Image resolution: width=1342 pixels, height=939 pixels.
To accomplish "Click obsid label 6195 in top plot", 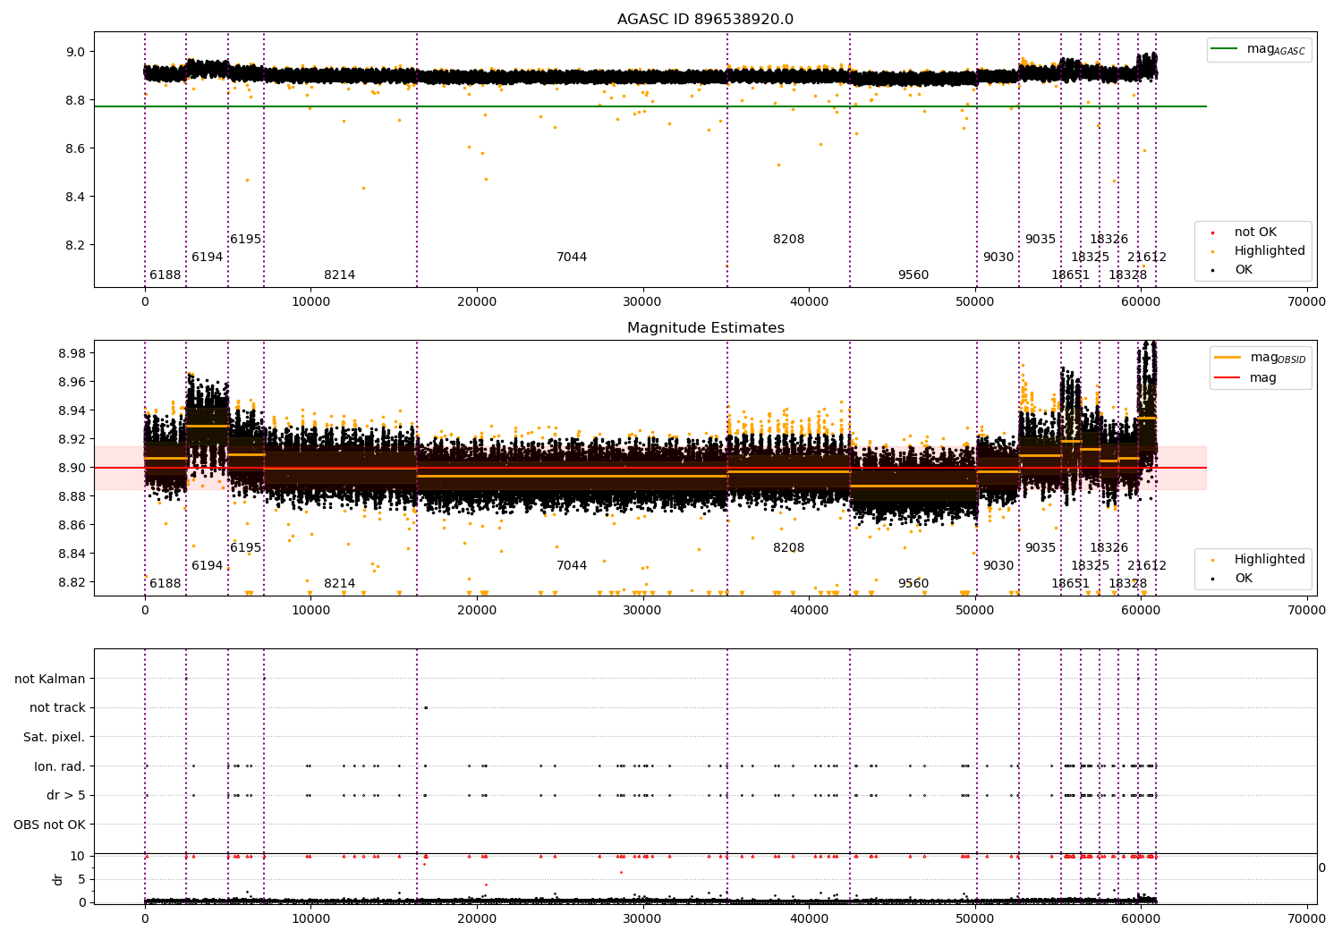I will coord(246,239).
